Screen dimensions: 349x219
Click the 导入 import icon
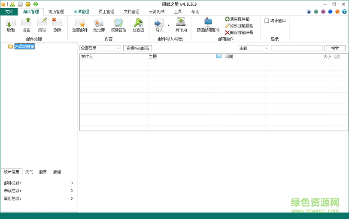159,25
